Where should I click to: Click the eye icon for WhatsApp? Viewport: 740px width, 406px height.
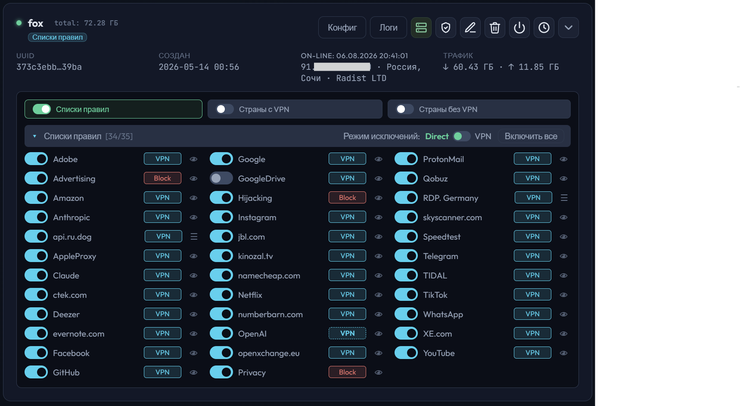563,314
